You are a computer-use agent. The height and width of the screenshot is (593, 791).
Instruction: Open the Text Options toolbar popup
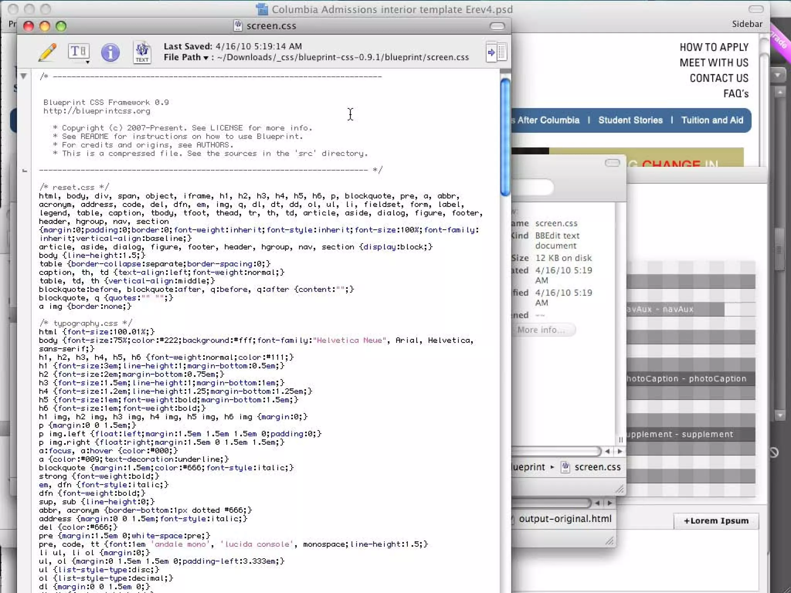point(79,52)
